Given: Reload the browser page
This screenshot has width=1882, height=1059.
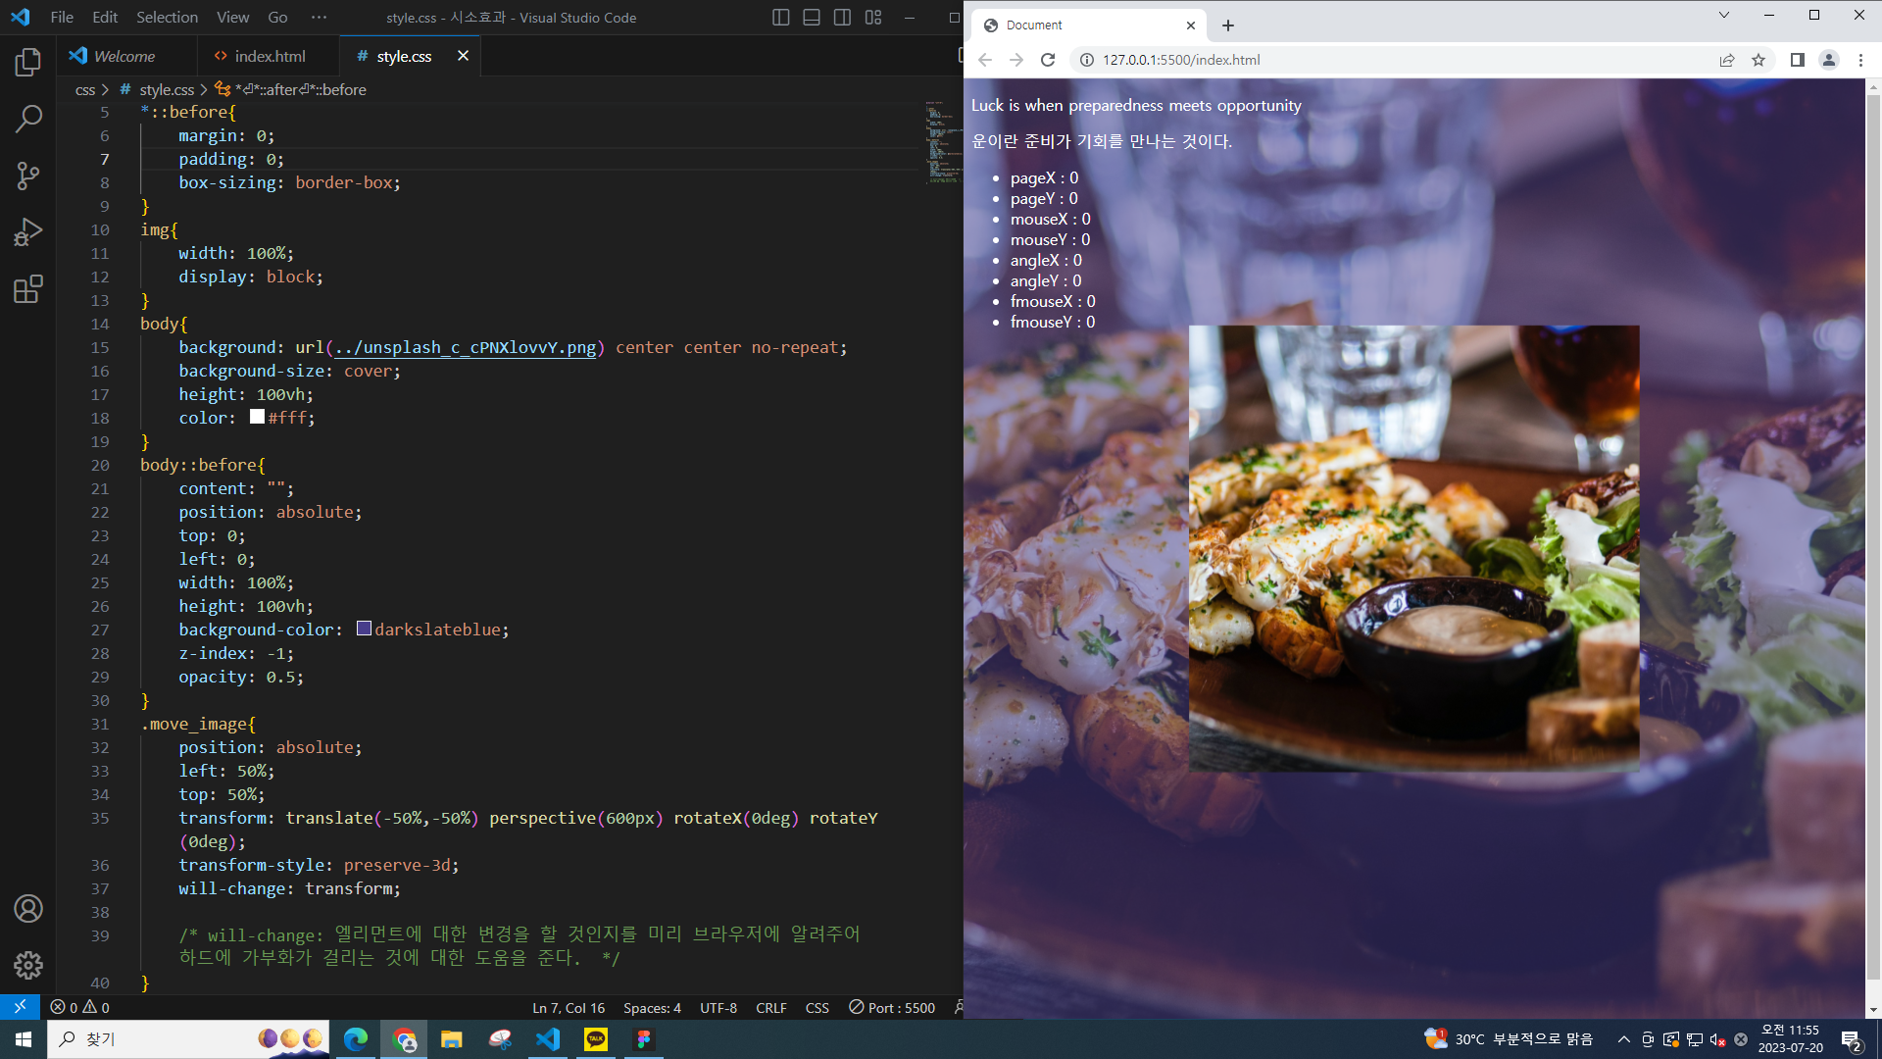Looking at the screenshot, I should pyautogui.click(x=1048, y=60).
